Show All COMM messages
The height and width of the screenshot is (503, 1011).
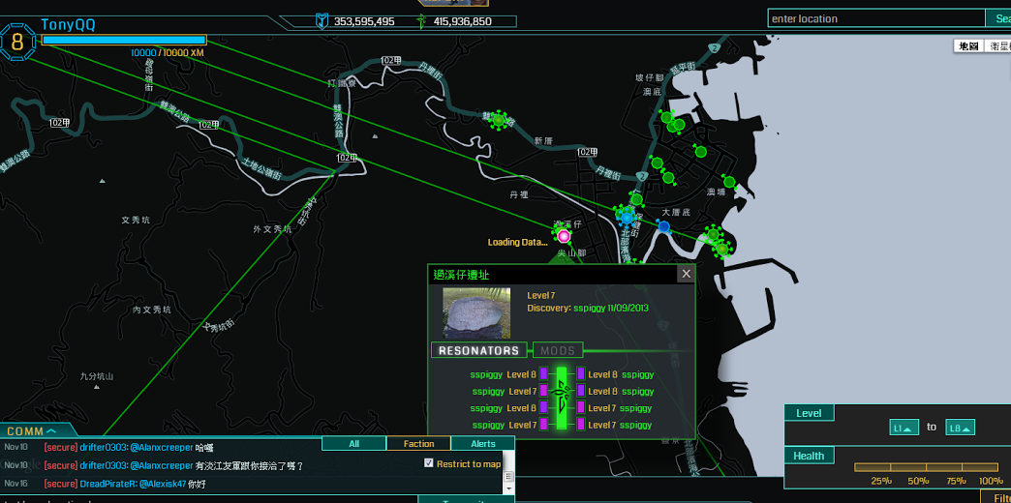[354, 443]
